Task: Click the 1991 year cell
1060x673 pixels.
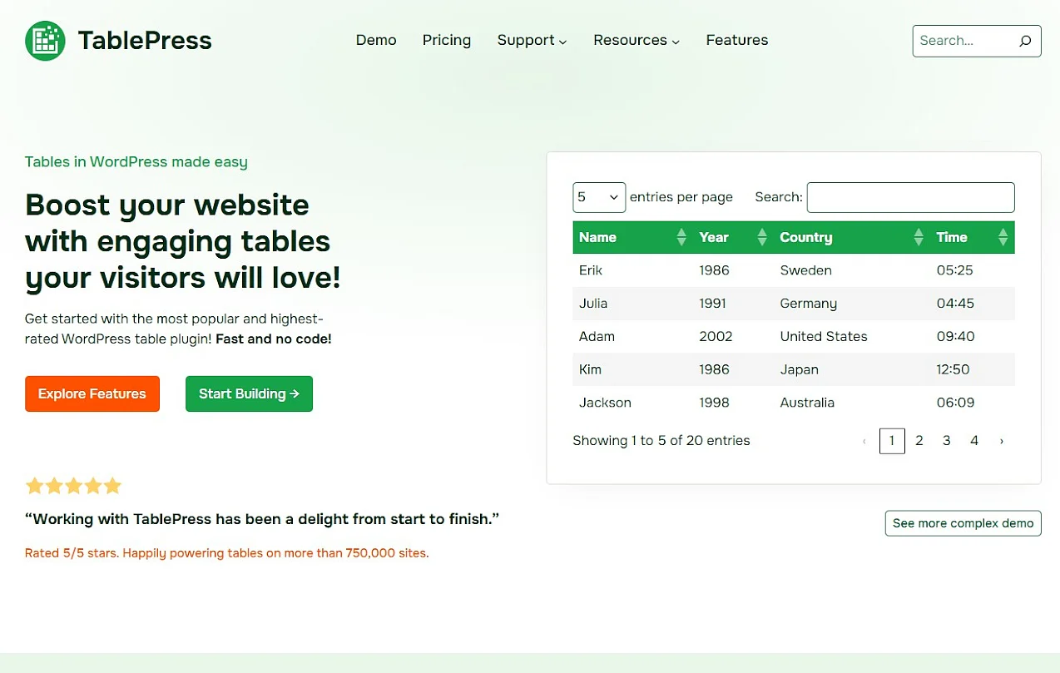Action: 733,304
